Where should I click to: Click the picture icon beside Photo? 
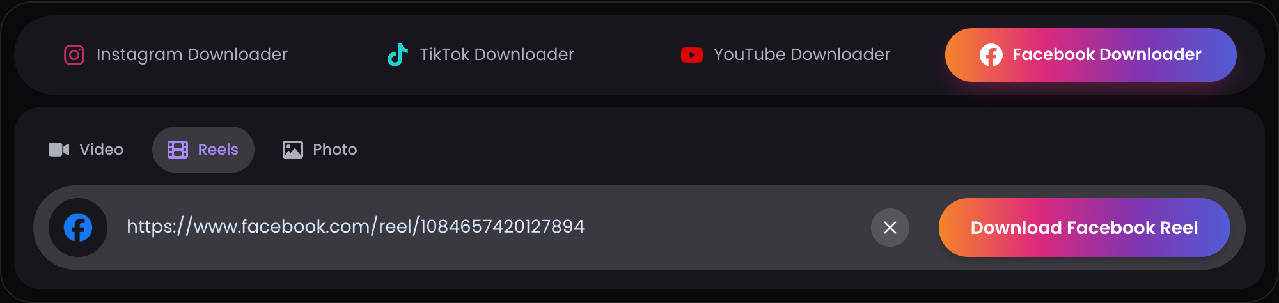(x=293, y=150)
